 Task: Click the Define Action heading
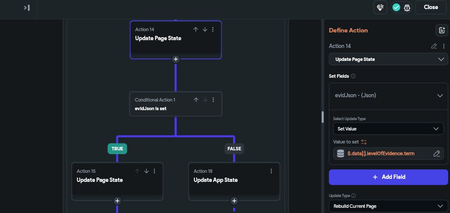pos(348,30)
